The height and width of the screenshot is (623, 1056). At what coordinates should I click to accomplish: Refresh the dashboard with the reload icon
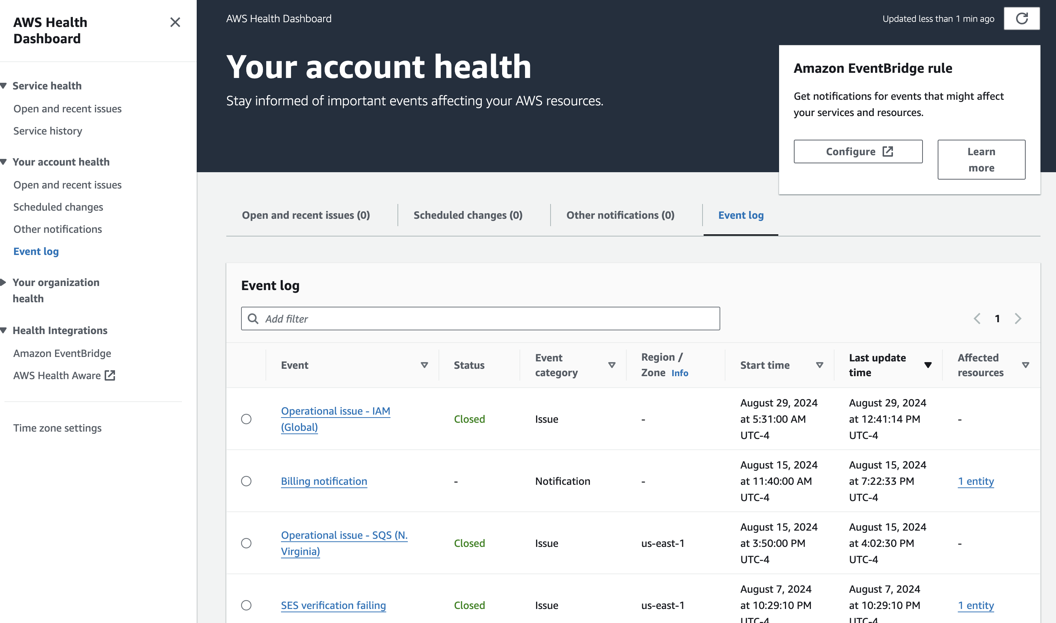1022,18
